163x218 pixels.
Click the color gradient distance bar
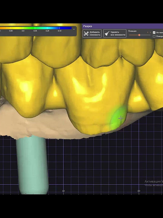point(36,28)
